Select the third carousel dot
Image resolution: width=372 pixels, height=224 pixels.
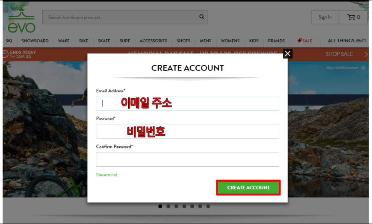(176, 206)
